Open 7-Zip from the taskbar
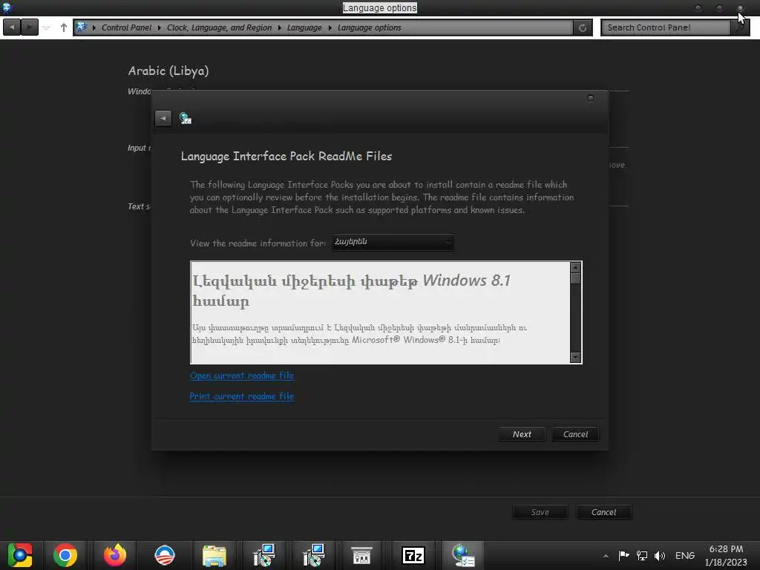The image size is (760, 570). [x=413, y=555]
